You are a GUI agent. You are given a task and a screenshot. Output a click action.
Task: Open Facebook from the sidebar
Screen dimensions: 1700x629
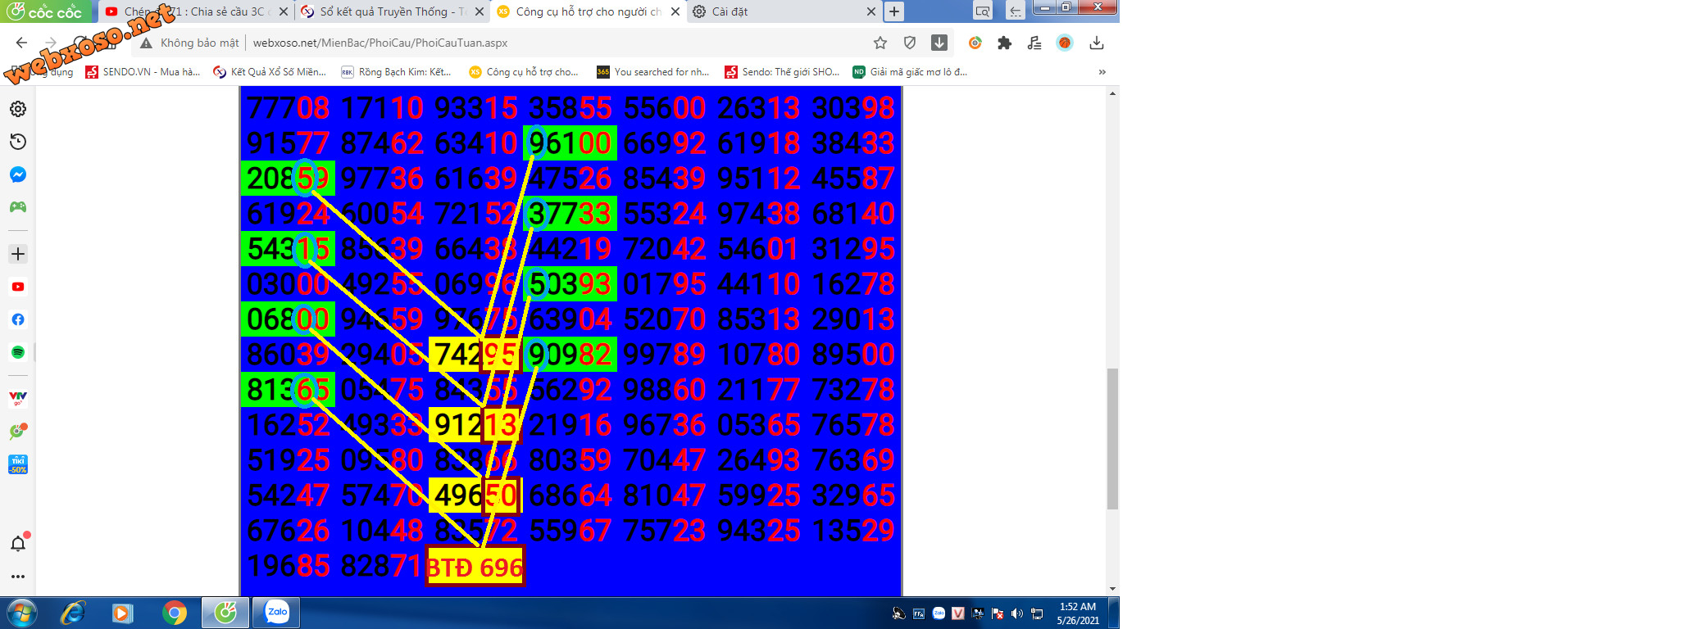point(18,319)
